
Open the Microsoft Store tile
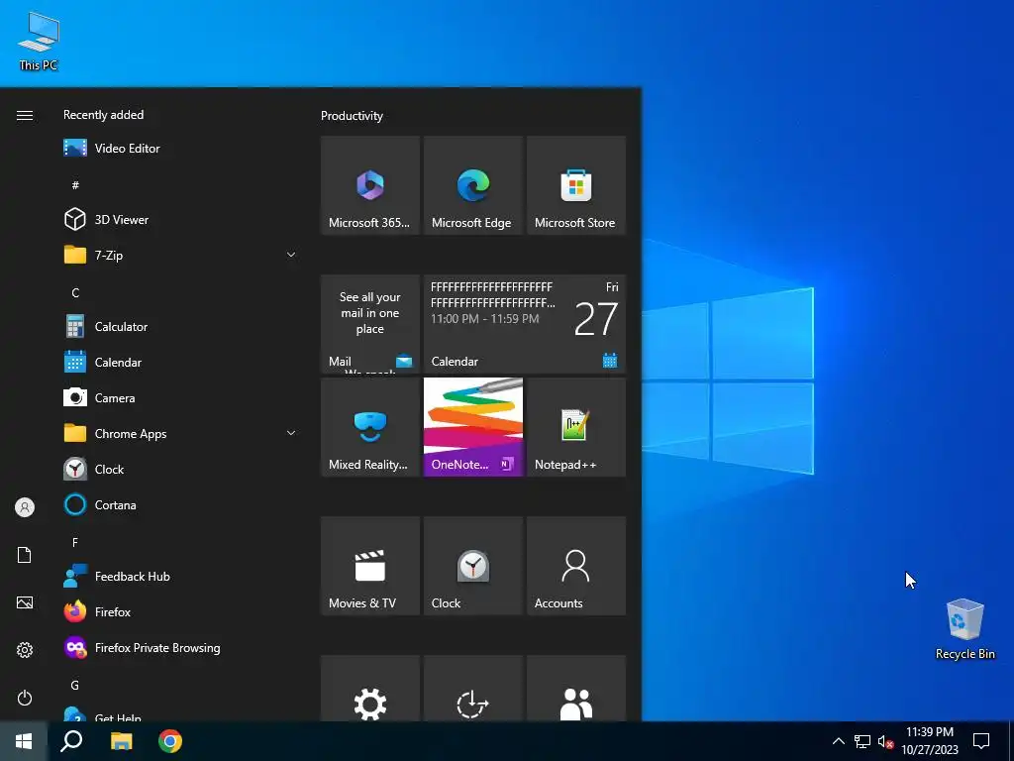(x=576, y=185)
